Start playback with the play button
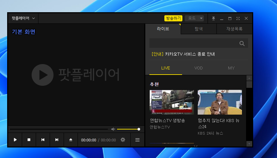277x158 pixels. point(15,140)
